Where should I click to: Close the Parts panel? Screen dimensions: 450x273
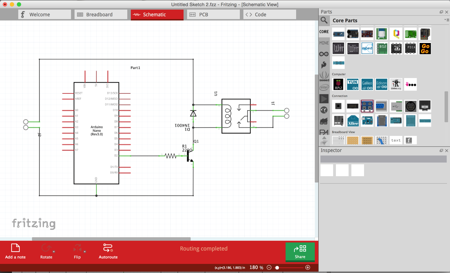click(447, 12)
